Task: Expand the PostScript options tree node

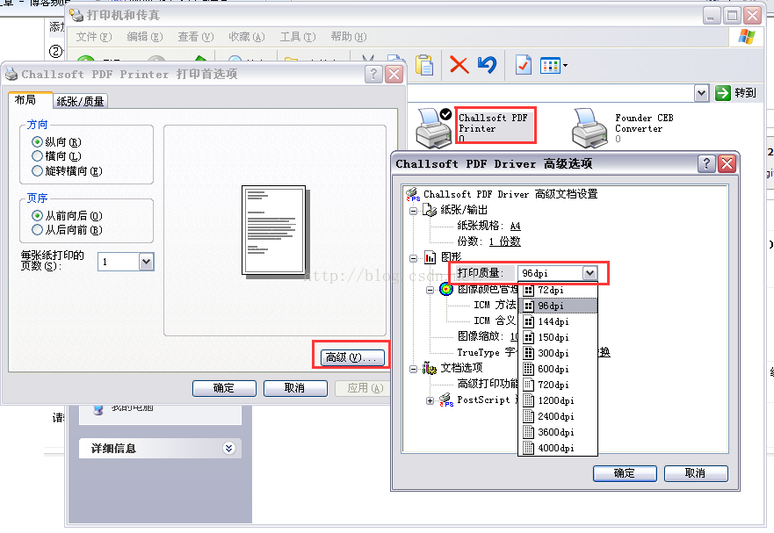Action: click(x=430, y=400)
